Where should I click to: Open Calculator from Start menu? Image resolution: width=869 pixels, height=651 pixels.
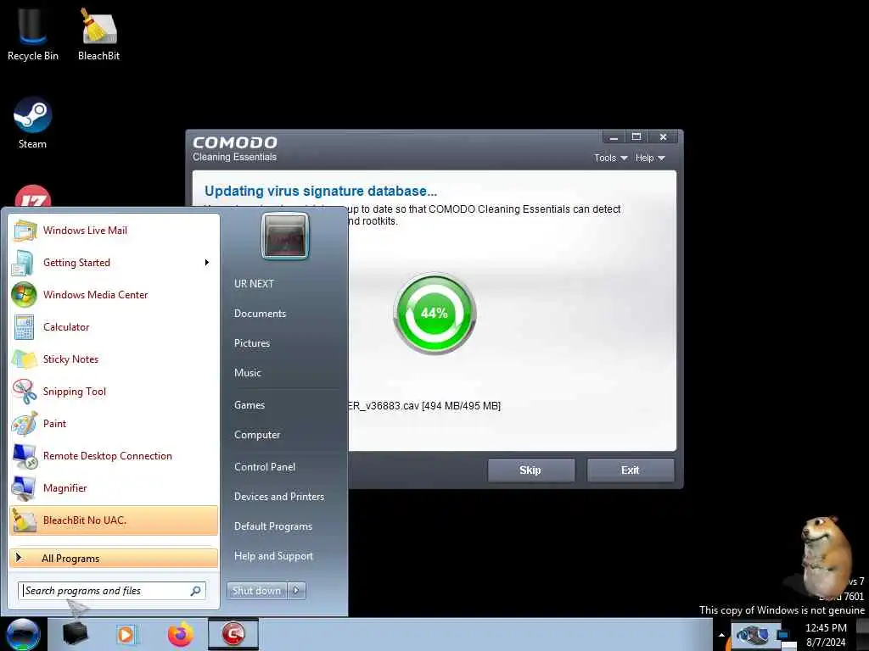tap(114, 326)
